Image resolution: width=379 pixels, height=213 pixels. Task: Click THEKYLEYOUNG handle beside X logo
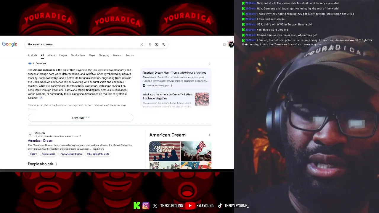pyautogui.click(x=171, y=206)
